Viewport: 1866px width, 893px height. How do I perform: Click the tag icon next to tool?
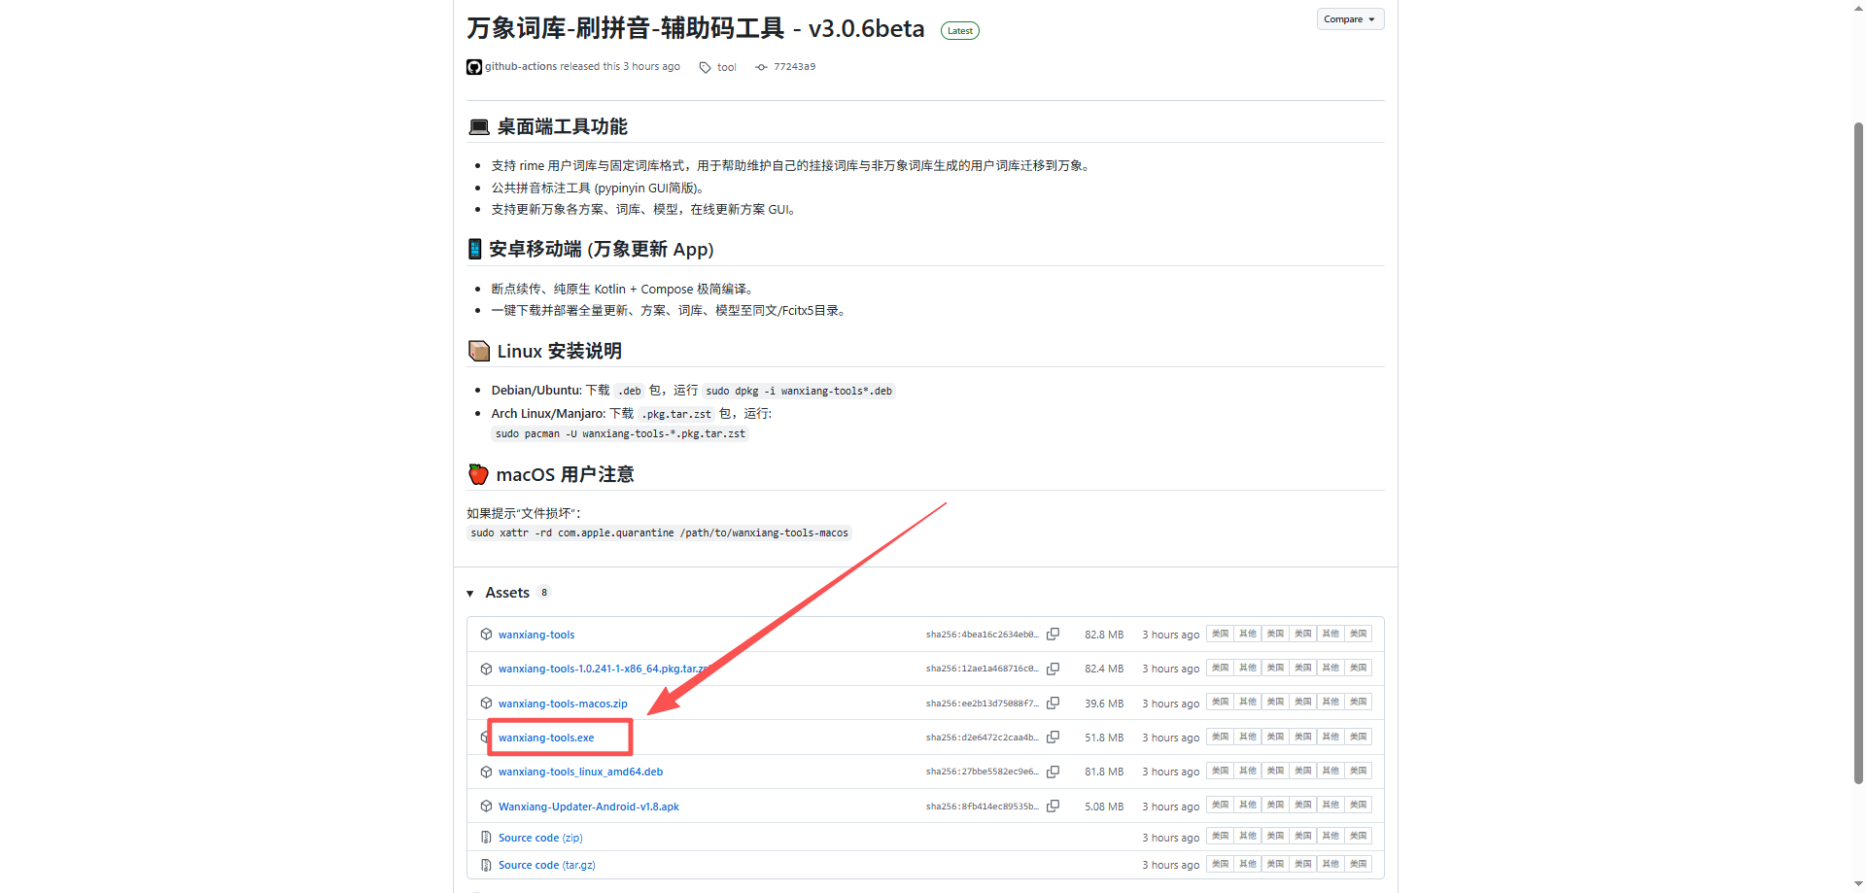click(706, 68)
